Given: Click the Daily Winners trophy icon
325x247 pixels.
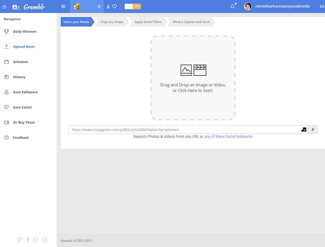Looking at the screenshot, I should coord(6,31).
